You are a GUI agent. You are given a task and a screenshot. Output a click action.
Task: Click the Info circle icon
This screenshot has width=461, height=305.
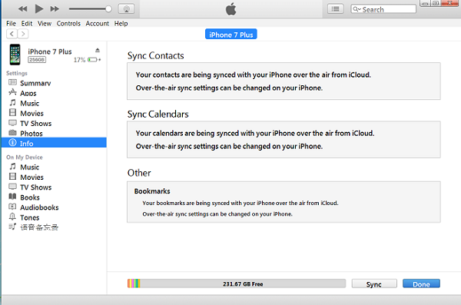[12, 143]
